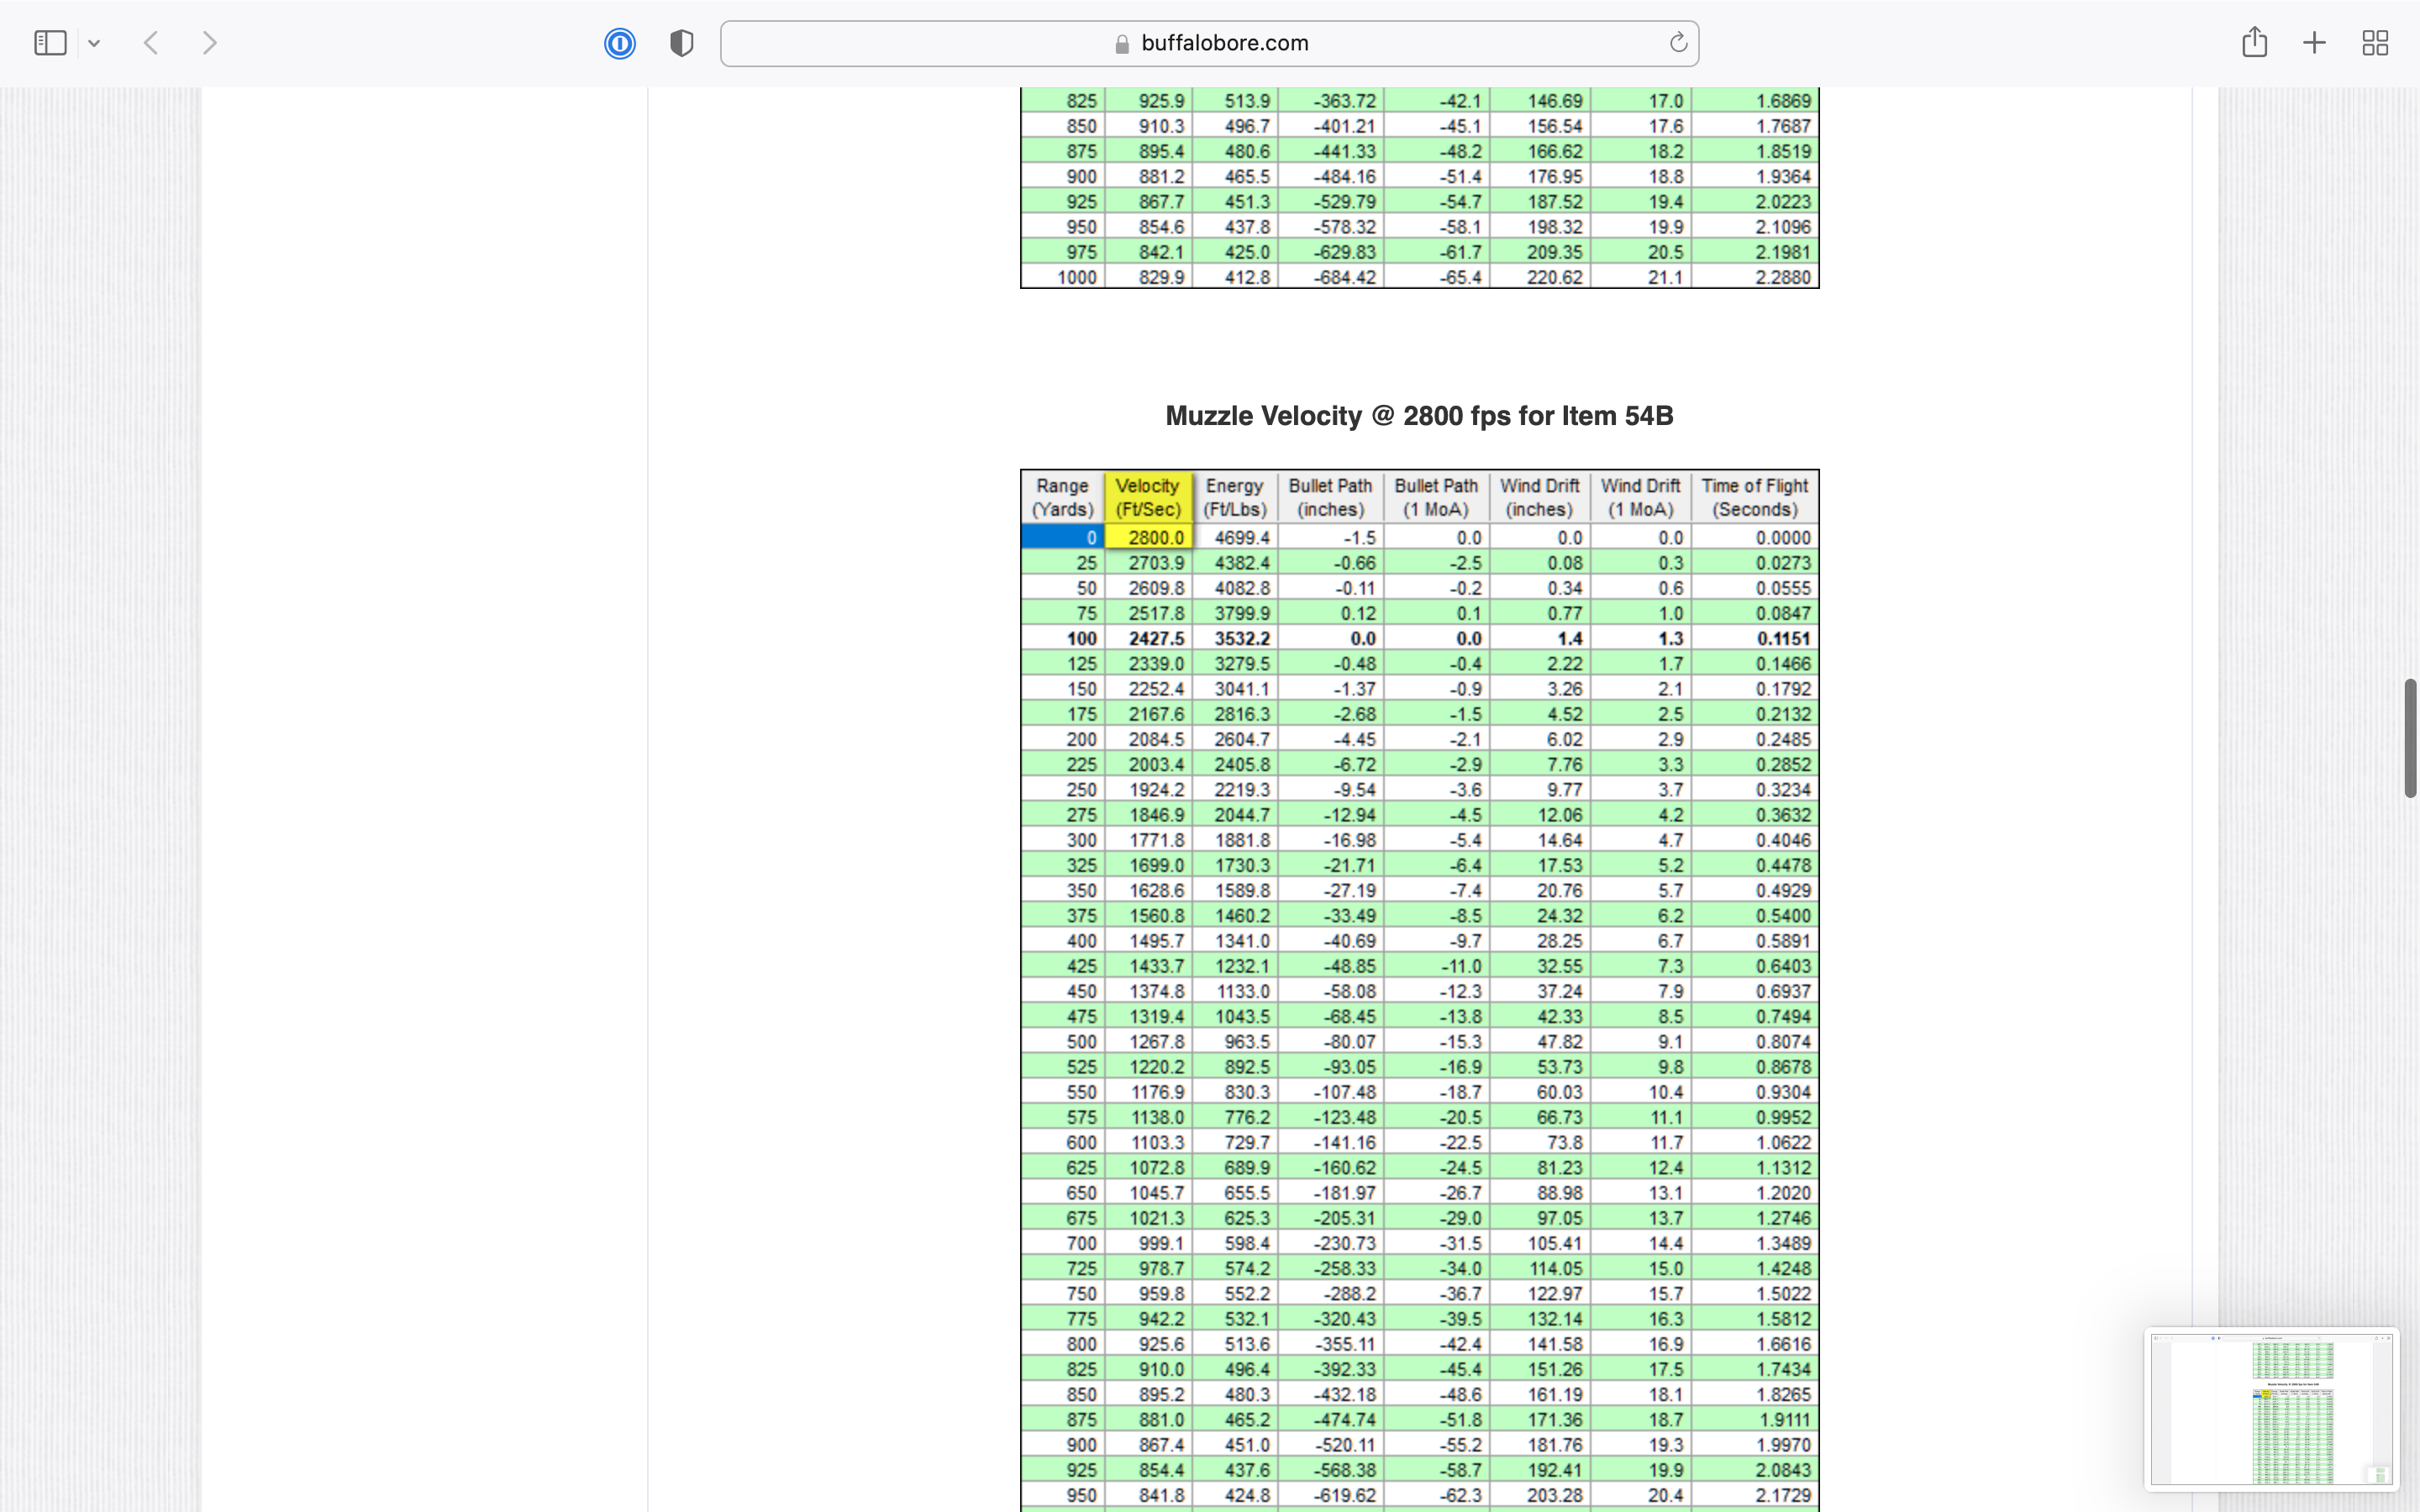Click the -11.0 MoA bullet path cell
Viewport: 2420px width, 1512px height.
point(1436,966)
